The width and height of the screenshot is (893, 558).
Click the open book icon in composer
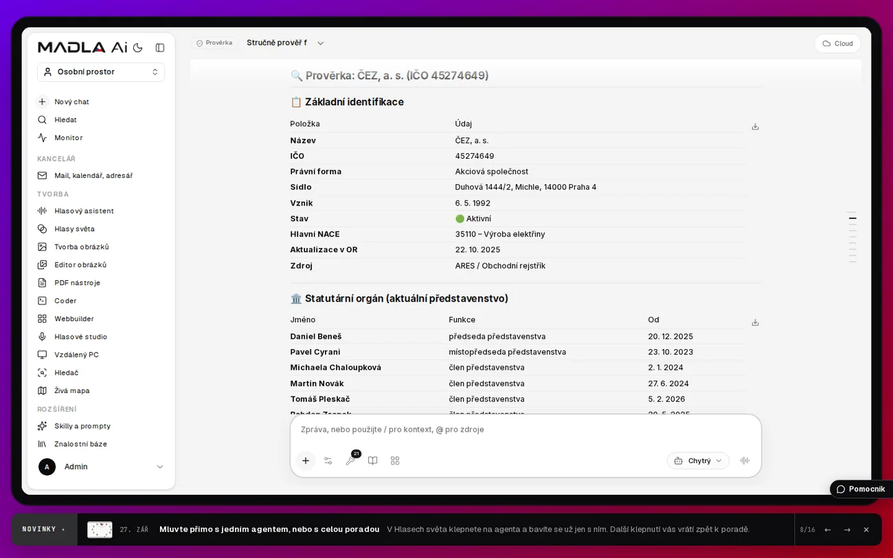[373, 460]
